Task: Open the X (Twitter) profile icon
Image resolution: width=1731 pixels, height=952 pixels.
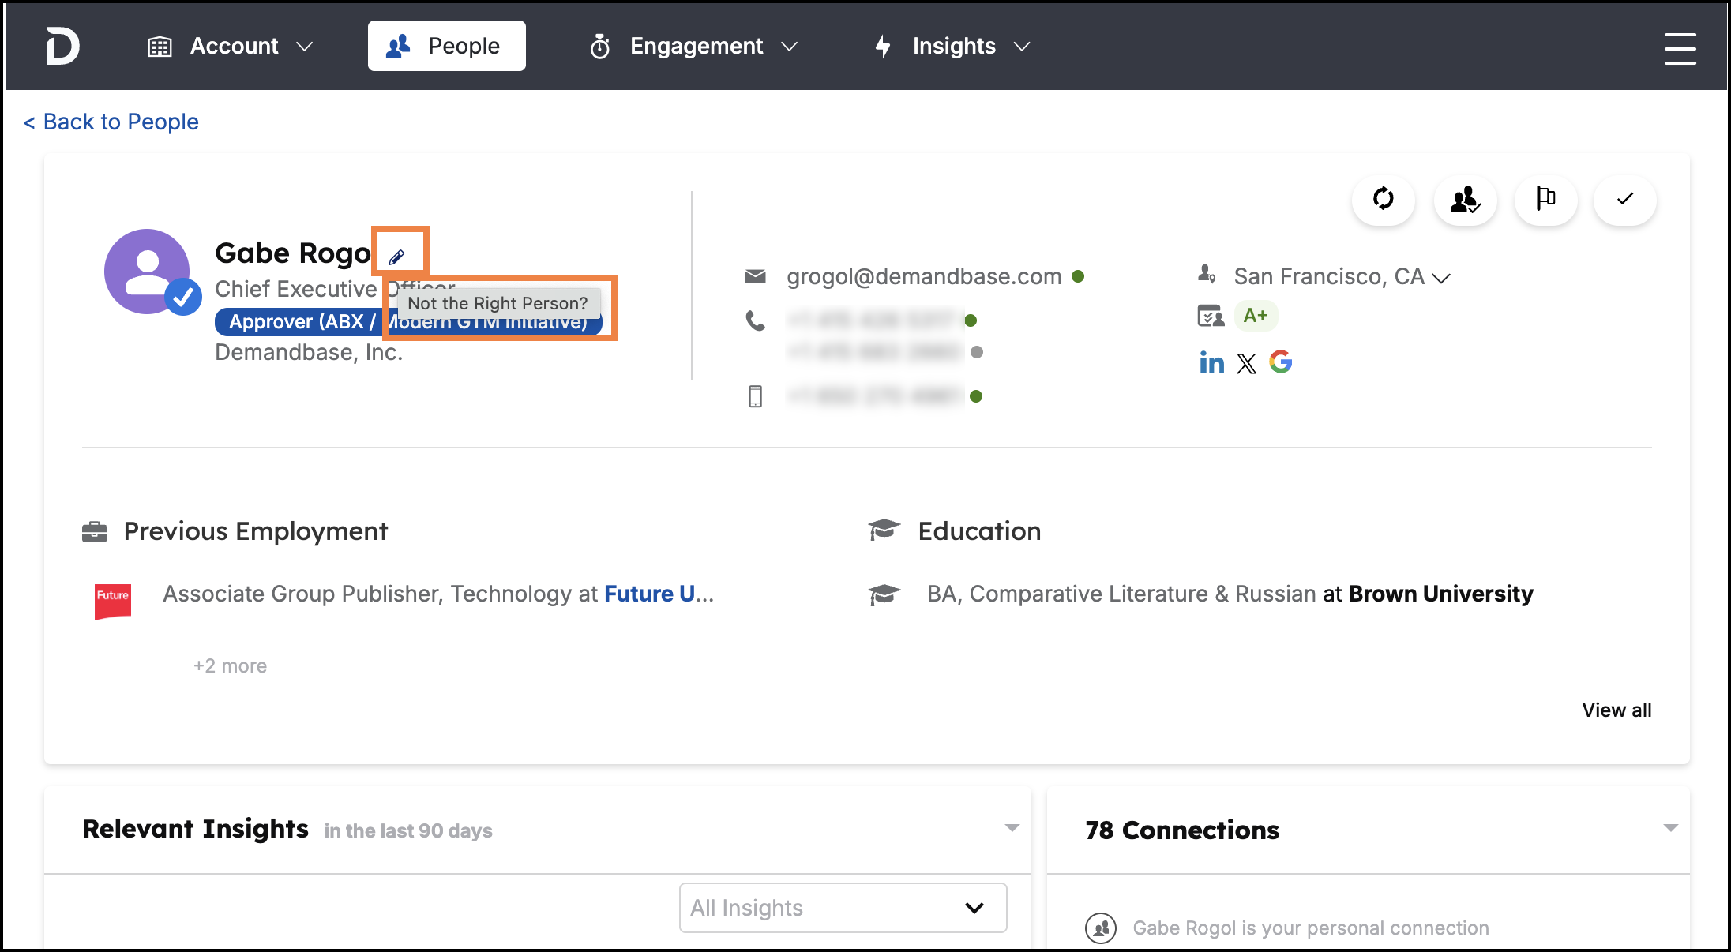Action: pyautogui.click(x=1247, y=363)
